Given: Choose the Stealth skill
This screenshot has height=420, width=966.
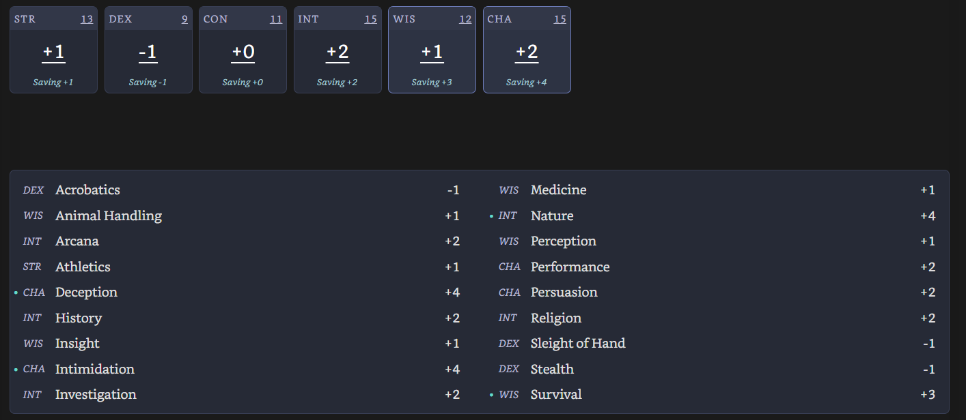Looking at the screenshot, I should click(x=552, y=370).
